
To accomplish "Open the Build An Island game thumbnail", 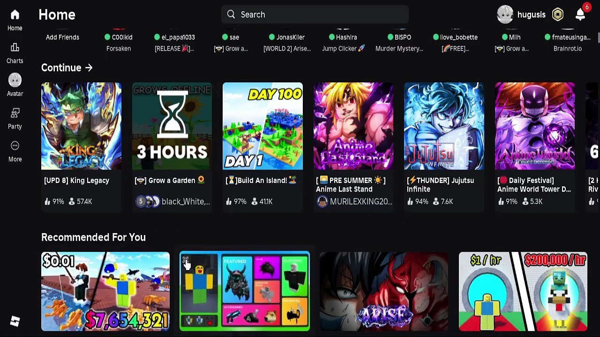I will click(262, 126).
